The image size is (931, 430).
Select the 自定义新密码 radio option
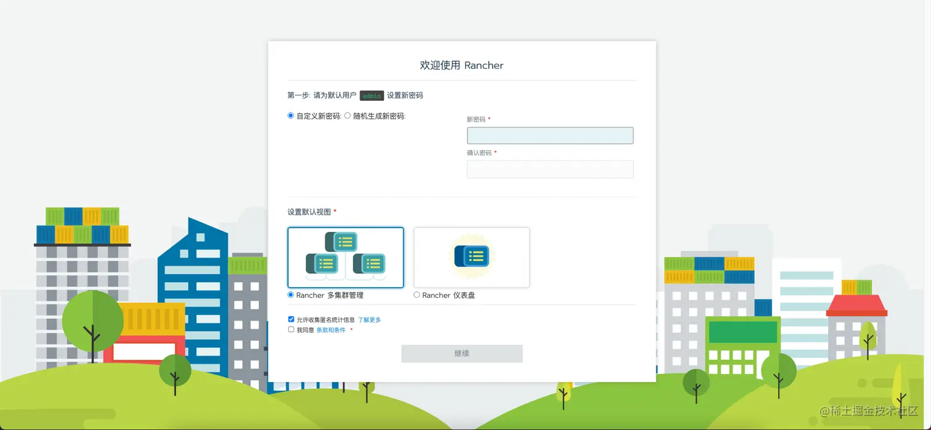[291, 116]
